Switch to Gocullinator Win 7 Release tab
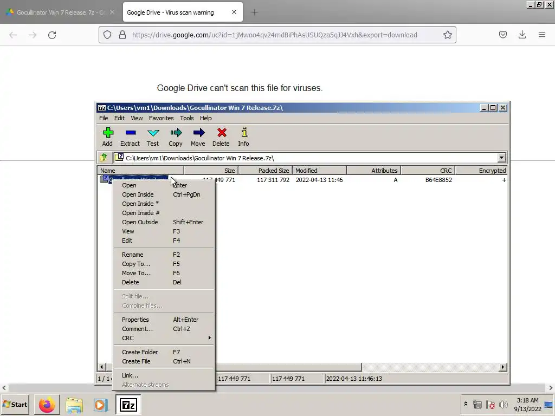Screen dimensions: 555x416 click(61, 12)
